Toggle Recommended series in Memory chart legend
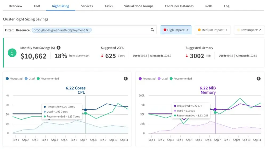 [x=181, y=78]
